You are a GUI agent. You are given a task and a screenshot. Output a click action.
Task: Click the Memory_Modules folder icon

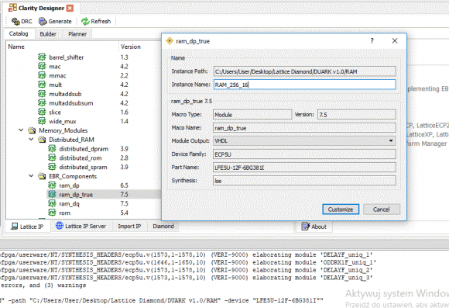coord(32,130)
